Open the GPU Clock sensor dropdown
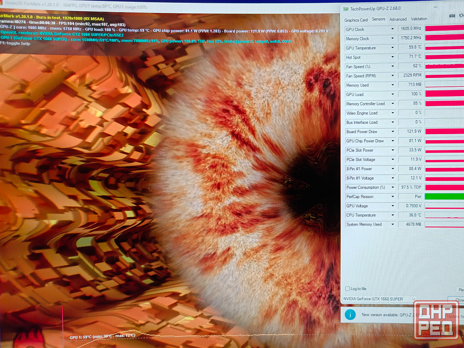Screen dimensions: 464x348 [393, 29]
